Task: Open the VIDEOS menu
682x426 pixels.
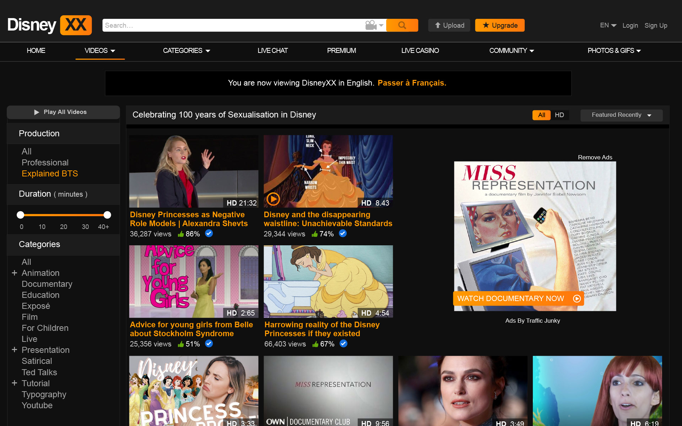Action: click(100, 50)
